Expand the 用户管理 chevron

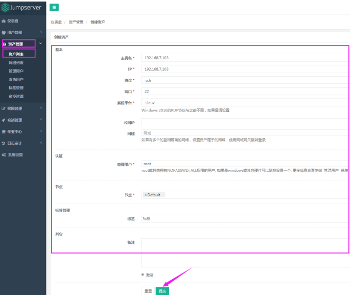coord(41,32)
